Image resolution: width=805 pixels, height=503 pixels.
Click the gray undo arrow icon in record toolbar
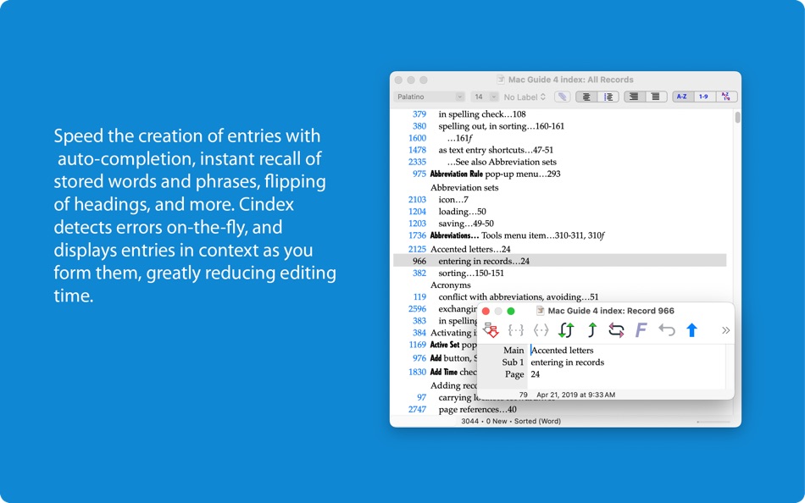point(666,329)
